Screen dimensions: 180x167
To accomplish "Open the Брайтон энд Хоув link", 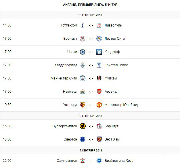I will 119,161.
